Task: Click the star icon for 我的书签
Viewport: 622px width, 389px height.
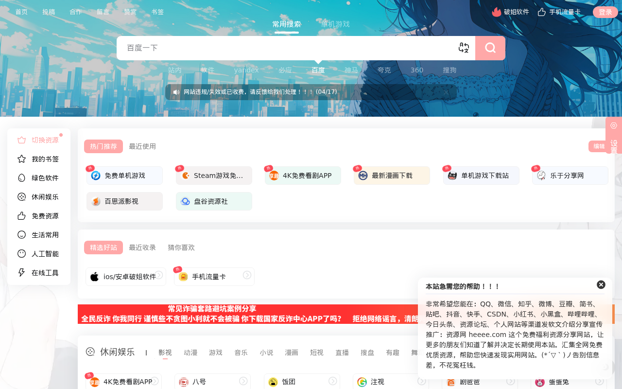Action: pos(21,159)
